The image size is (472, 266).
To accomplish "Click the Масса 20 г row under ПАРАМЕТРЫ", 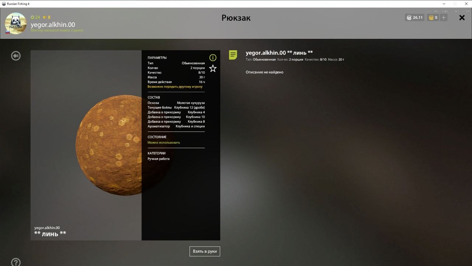I will (x=176, y=77).
